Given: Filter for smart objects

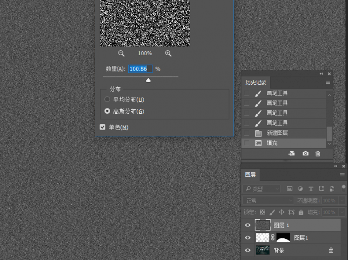Looking at the screenshot, I should coord(332,189).
